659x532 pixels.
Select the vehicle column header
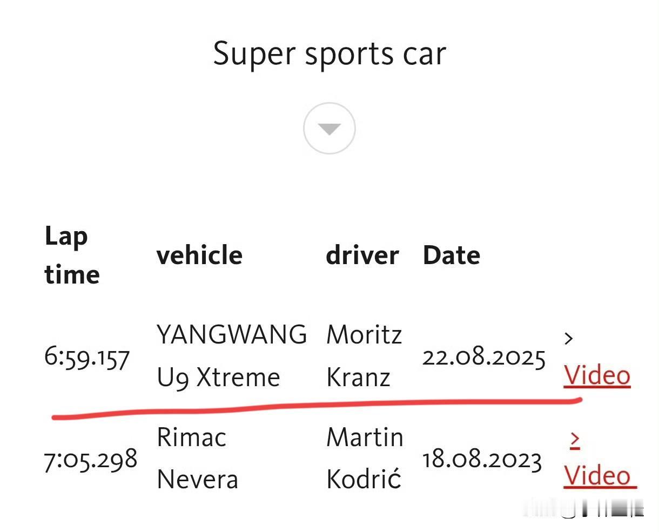point(199,255)
